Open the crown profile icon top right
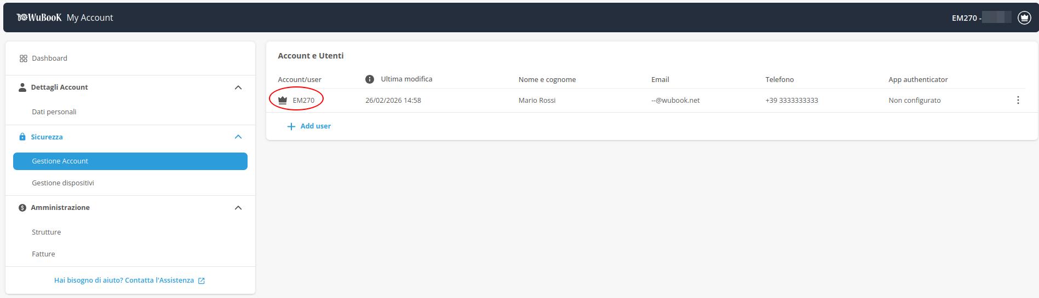 pos(1024,17)
